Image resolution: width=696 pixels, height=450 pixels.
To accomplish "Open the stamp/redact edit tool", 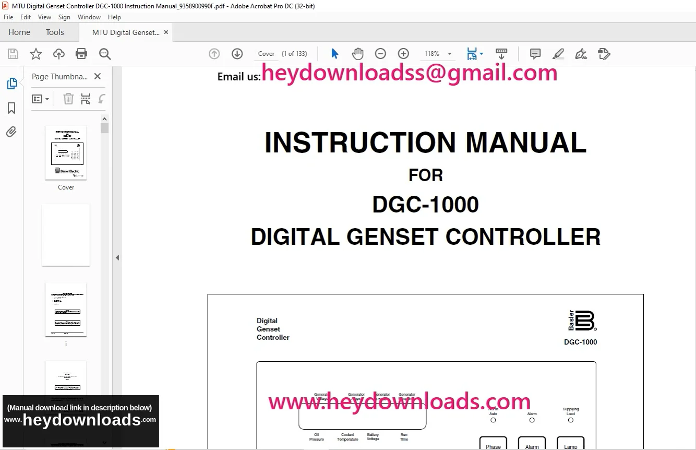I will pyautogui.click(x=604, y=54).
